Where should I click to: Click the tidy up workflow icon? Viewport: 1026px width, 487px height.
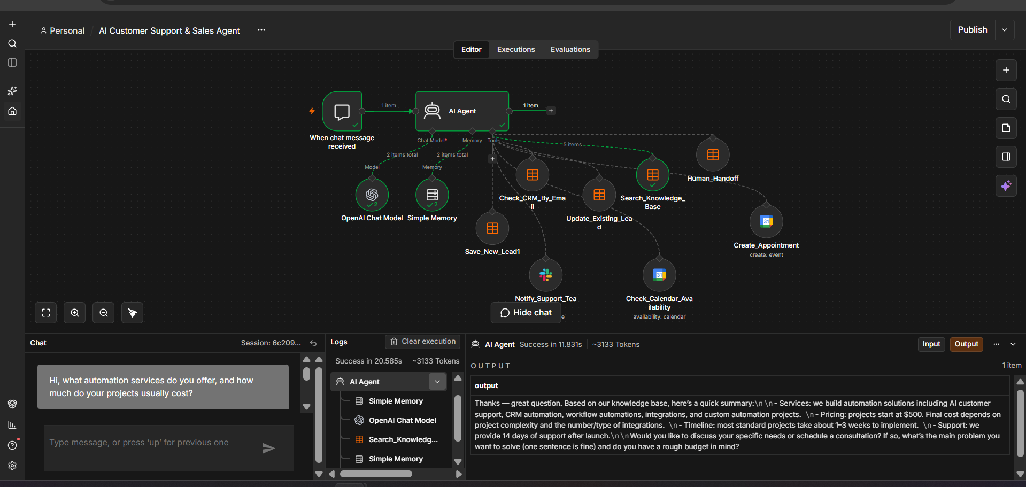point(132,313)
